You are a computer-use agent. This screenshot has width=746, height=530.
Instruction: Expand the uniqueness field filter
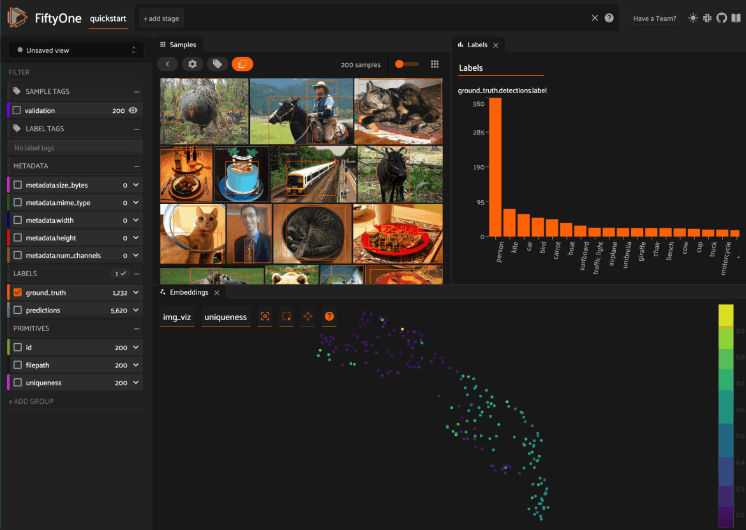coord(136,382)
